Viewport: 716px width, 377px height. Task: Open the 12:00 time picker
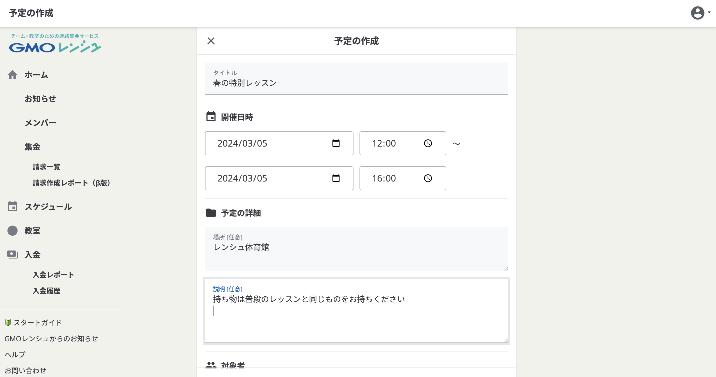click(x=428, y=143)
